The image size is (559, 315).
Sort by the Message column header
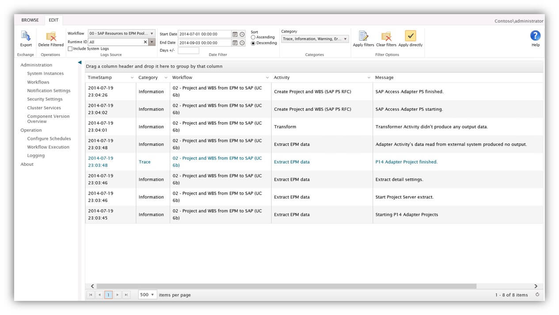(384, 78)
